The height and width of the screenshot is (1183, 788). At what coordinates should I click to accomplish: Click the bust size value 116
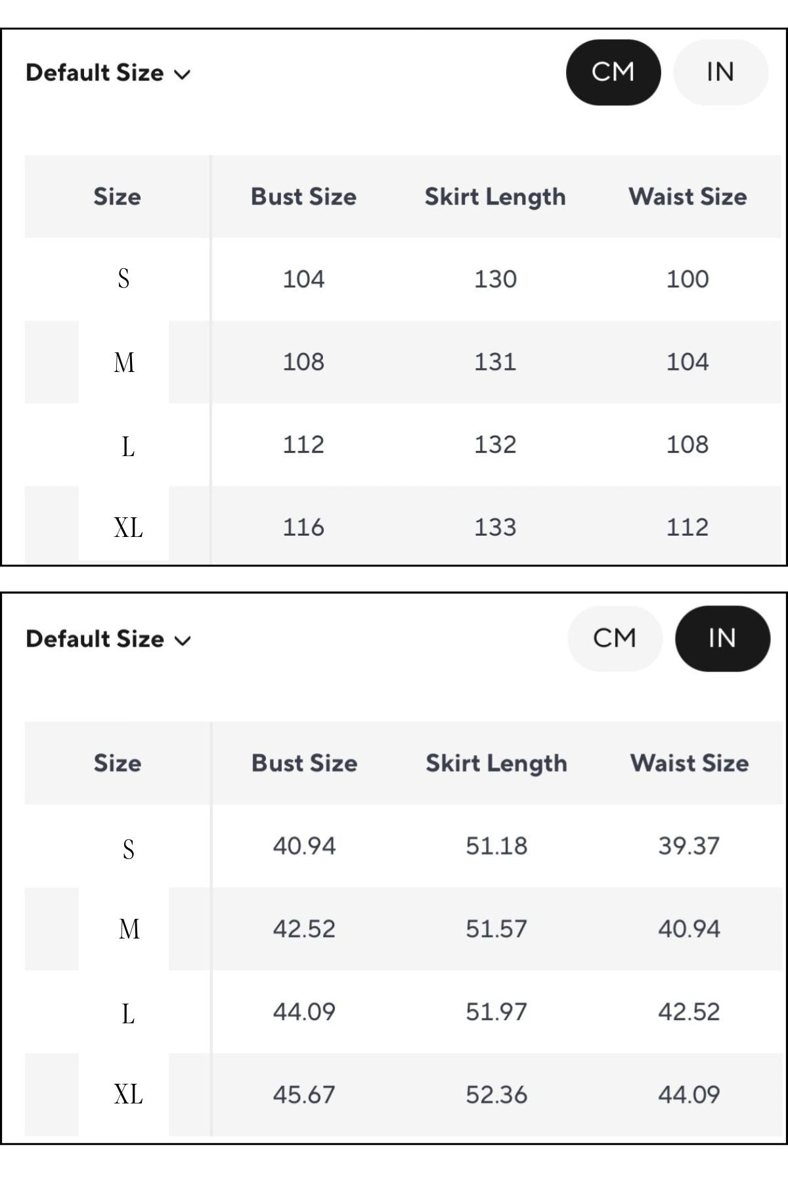[303, 527]
